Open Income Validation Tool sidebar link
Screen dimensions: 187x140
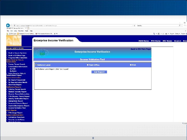coord(17,108)
